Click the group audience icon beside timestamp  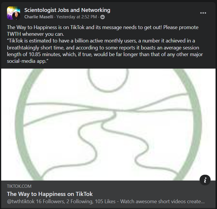click(102, 17)
